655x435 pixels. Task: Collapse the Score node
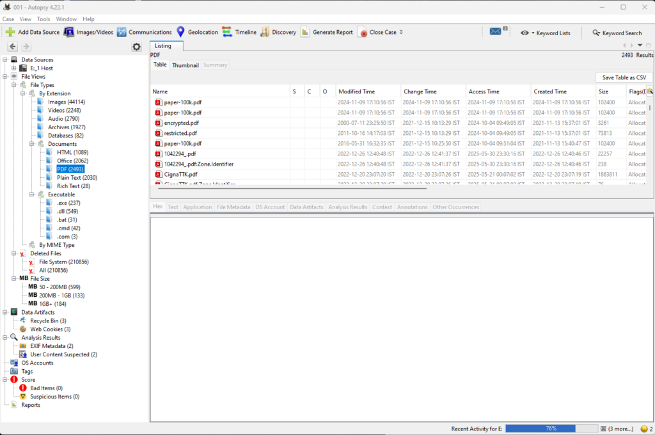5,379
